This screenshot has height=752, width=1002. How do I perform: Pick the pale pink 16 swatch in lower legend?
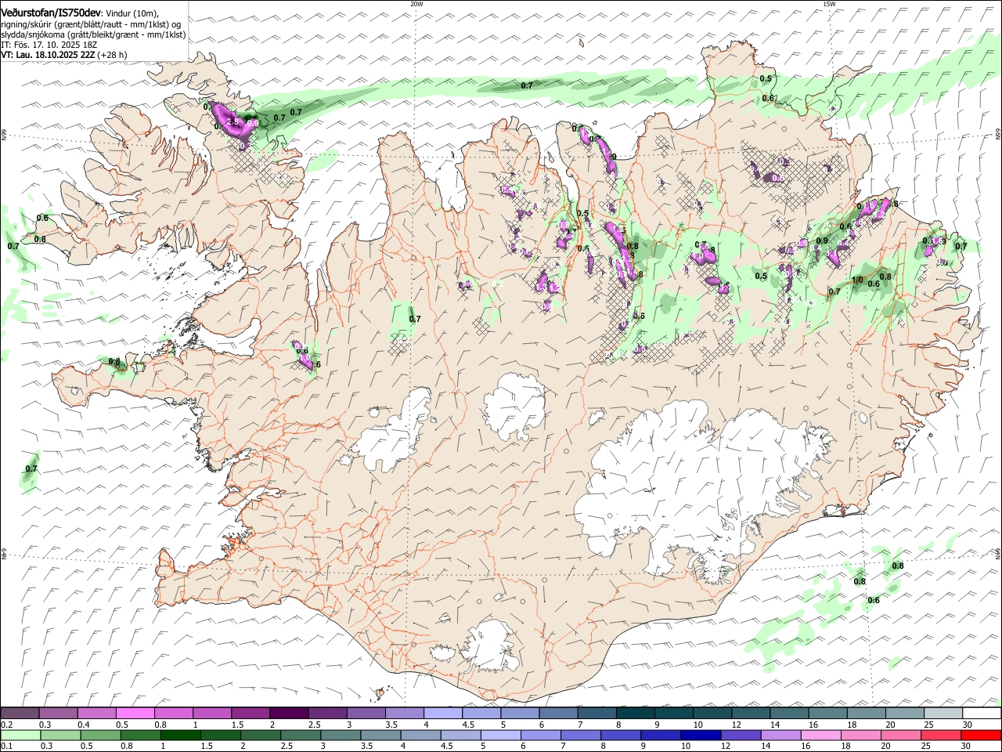(x=821, y=735)
